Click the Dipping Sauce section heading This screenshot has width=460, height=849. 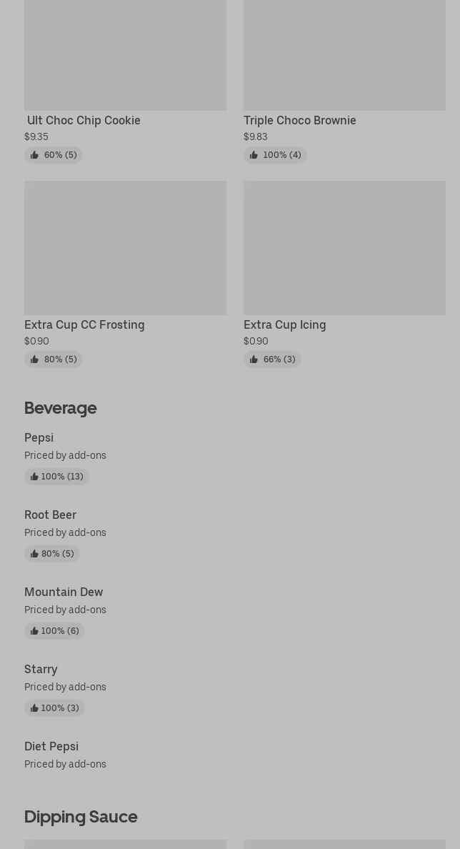click(81, 817)
